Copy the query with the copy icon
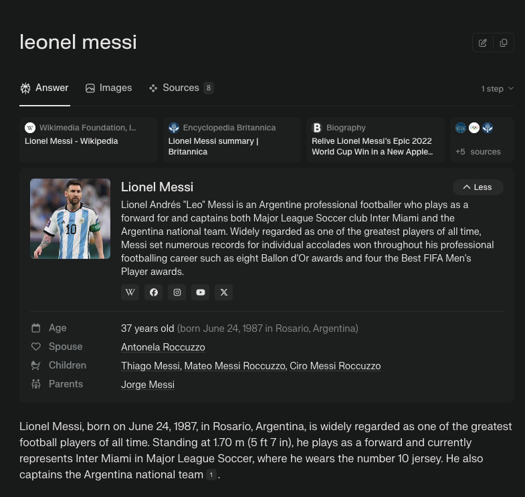Screen dimensions: 525x497 pos(503,43)
